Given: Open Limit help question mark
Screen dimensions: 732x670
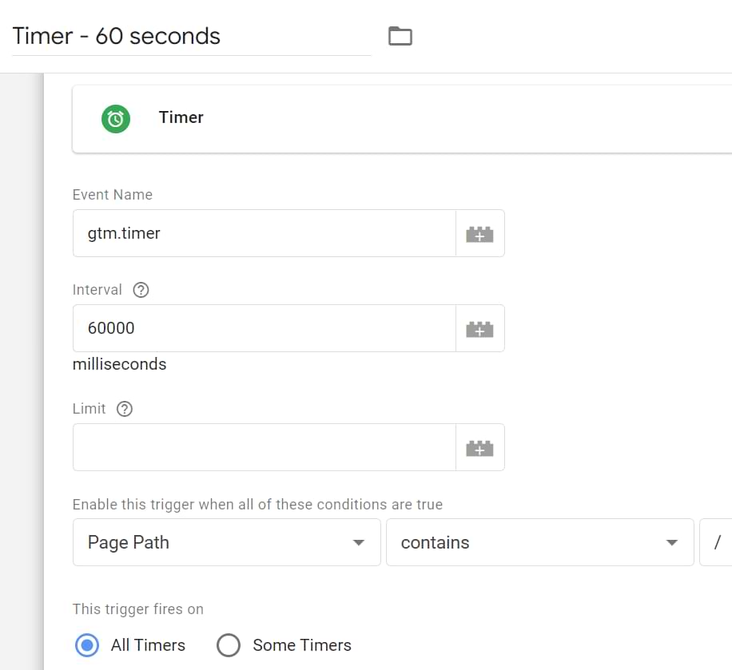Looking at the screenshot, I should click(124, 409).
